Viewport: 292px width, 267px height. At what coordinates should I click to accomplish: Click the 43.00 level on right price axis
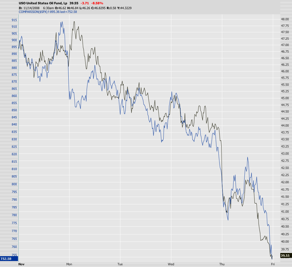click(285, 154)
